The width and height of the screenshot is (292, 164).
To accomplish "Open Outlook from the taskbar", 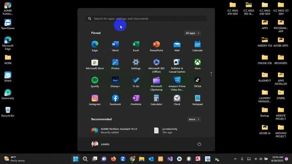I will pyautogui.click(x=151, y=159).
